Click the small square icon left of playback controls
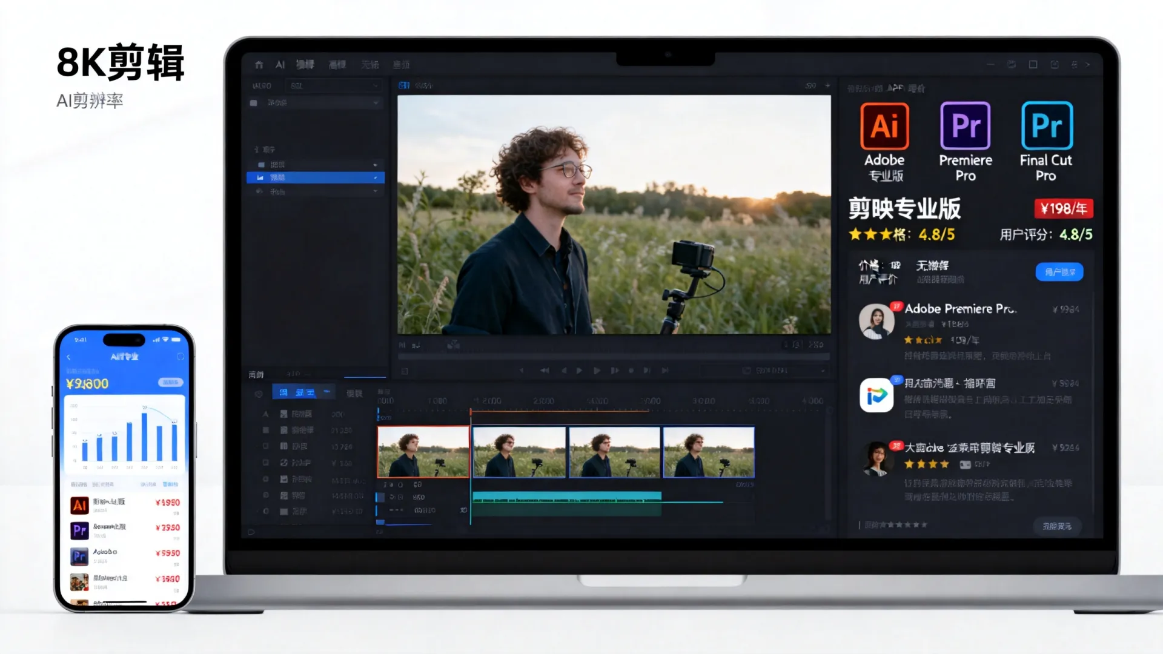 coord(405,371)
